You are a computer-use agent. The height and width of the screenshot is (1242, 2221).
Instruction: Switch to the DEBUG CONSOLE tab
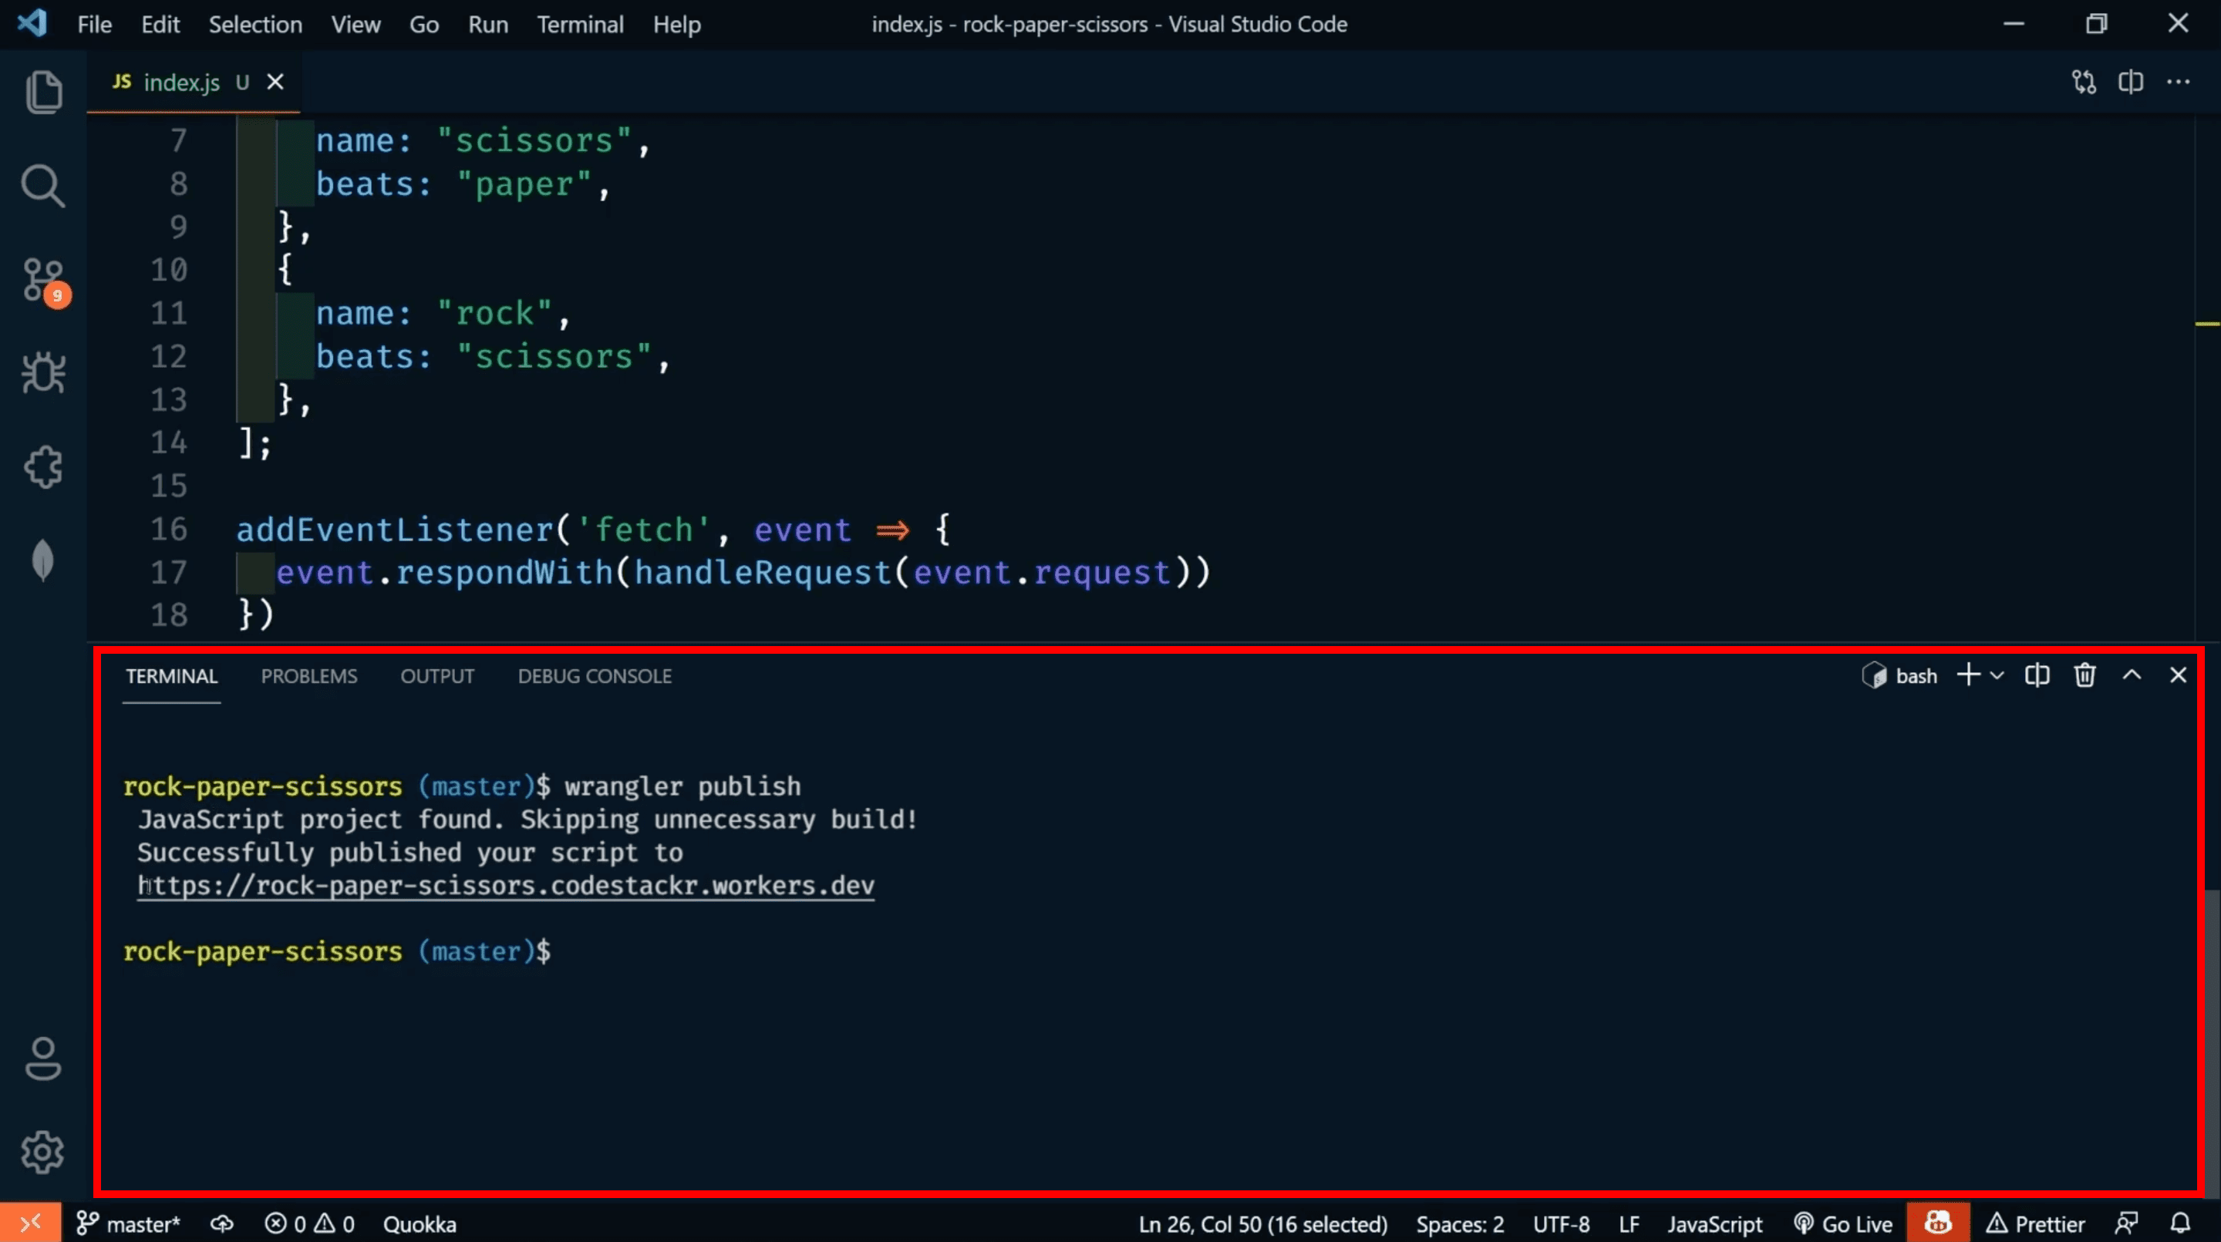tap(595, 677)
